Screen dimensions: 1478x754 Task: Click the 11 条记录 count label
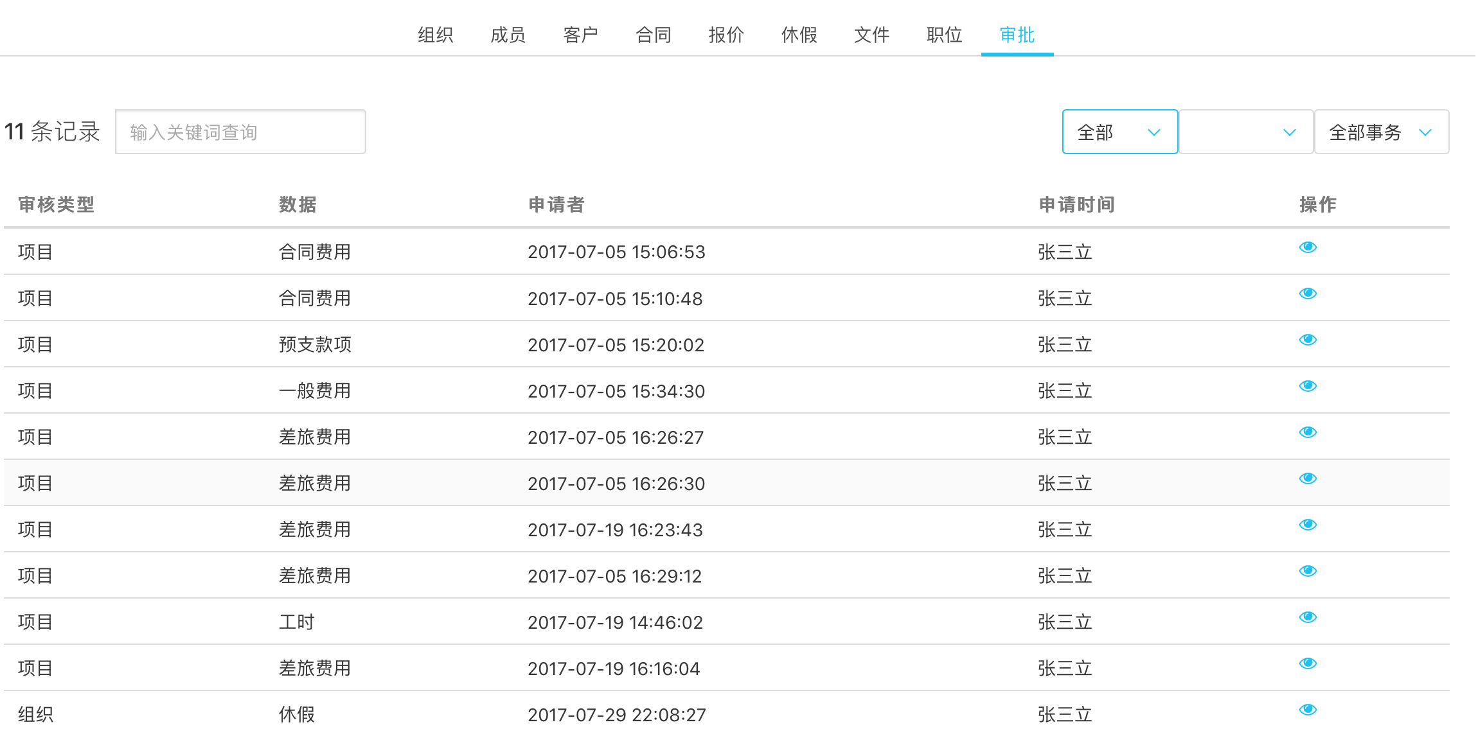pyautogui.click(x=52, y=132)
